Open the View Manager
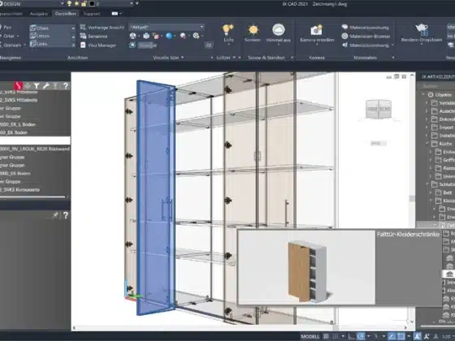This screenshot has height=341, width=455. [98, 45]
